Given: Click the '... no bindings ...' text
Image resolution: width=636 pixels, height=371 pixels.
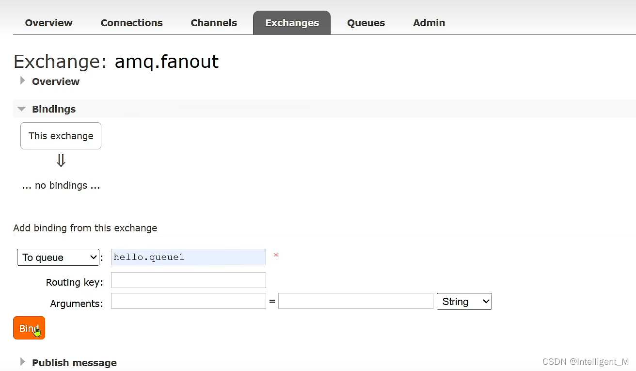Looking at the screenshot, I should coord(61,185).
